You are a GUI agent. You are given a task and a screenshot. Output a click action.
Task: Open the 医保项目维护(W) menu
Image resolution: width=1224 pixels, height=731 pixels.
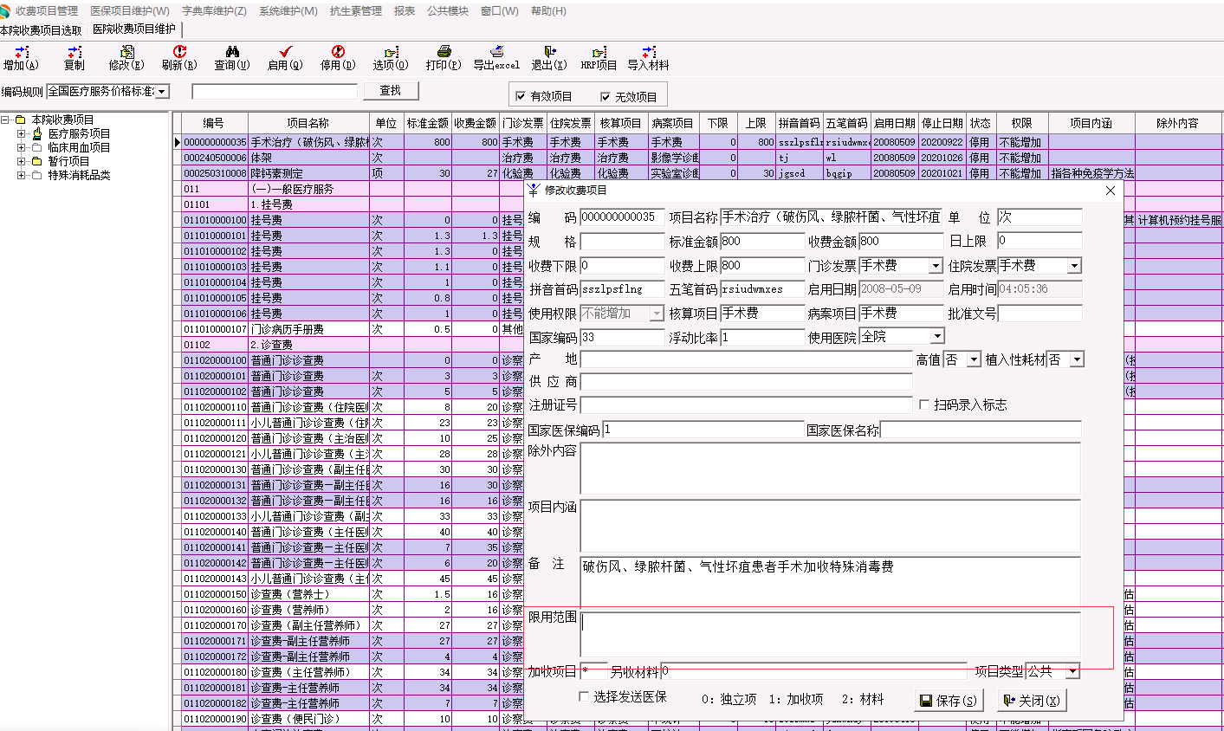(x=130, y=11)
